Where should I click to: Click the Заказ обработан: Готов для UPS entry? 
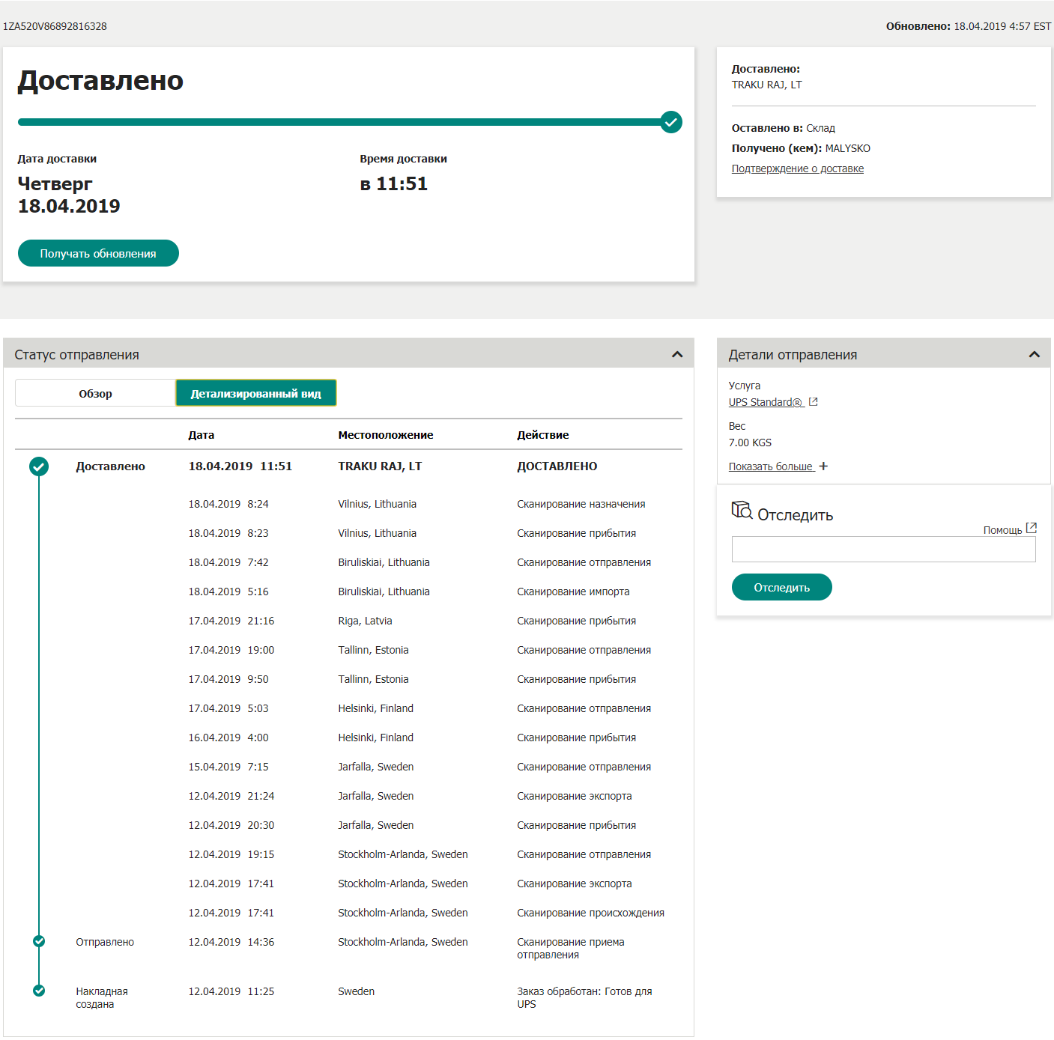[584, 997]
